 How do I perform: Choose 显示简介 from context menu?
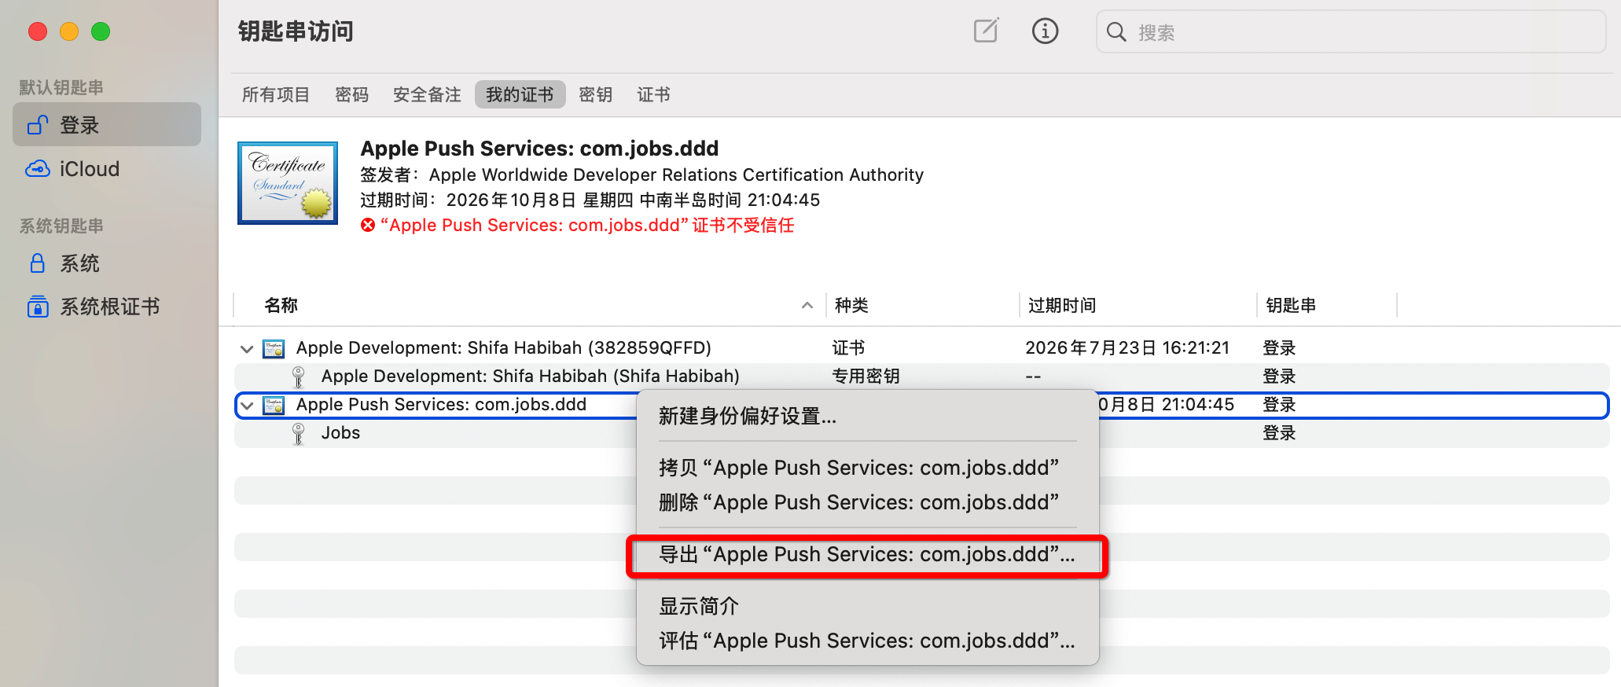click(867, 606)
